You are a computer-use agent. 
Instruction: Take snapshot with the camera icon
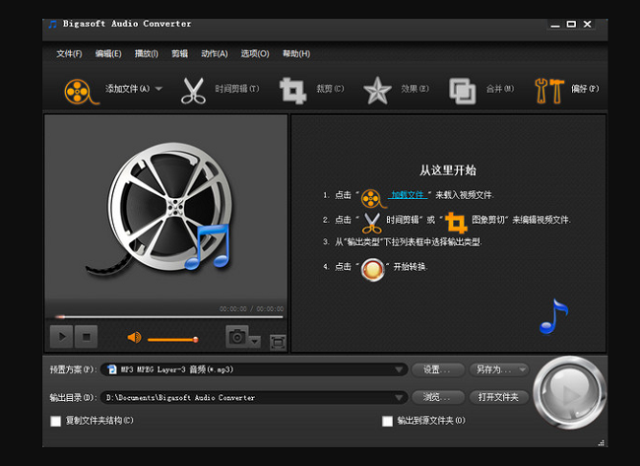tap(237, 337)
